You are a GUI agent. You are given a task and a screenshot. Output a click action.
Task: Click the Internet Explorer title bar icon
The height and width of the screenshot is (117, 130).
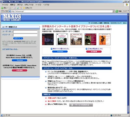[2, 2]
